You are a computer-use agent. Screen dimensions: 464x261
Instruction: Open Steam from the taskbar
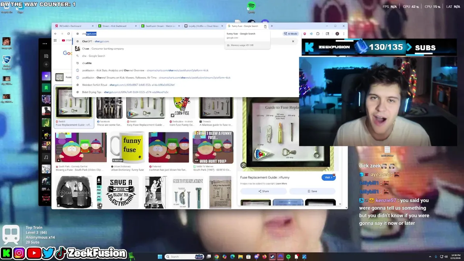(x=272, y=257)
